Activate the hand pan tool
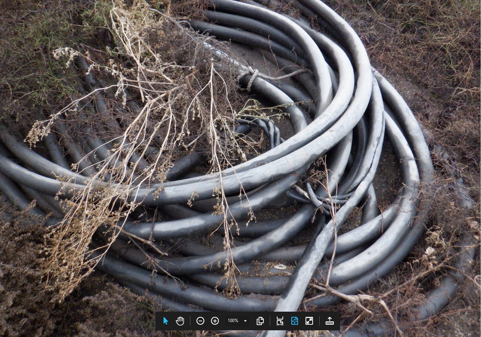 pyautogui.click(x=180, y=321)
